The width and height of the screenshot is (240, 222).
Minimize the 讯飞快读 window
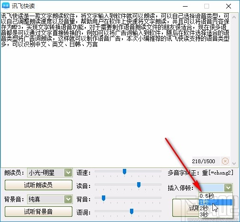[x=185, y=6]
